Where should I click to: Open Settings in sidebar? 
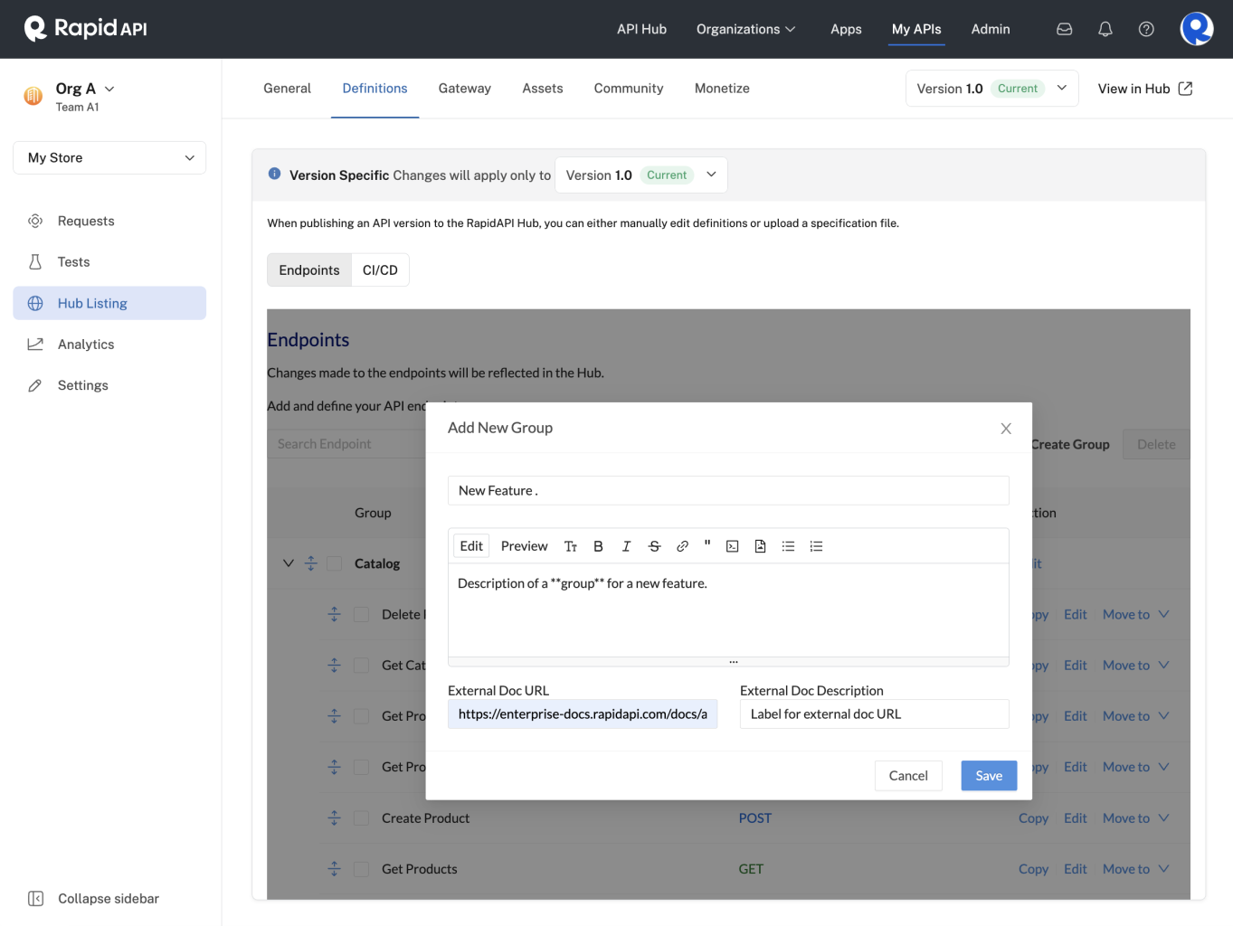click(x=109, y=385)
